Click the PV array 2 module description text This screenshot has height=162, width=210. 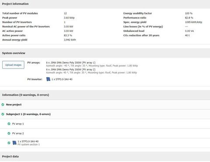[x=71, y=69]
